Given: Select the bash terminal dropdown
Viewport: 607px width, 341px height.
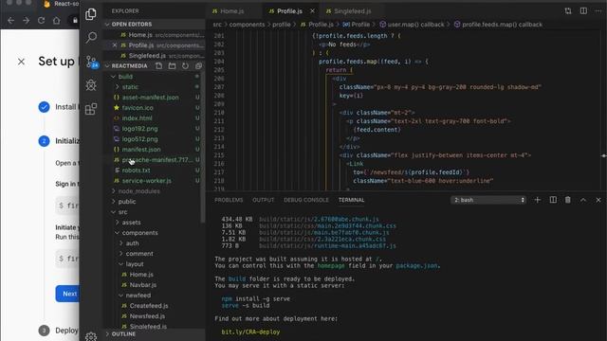Looking at the screenshot, I should click(x=488, y=200).
